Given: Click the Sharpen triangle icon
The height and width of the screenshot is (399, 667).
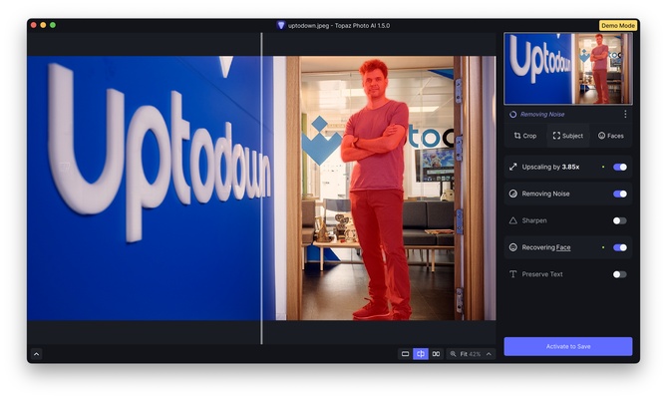Looking at the screenshot, I should 513,220.
